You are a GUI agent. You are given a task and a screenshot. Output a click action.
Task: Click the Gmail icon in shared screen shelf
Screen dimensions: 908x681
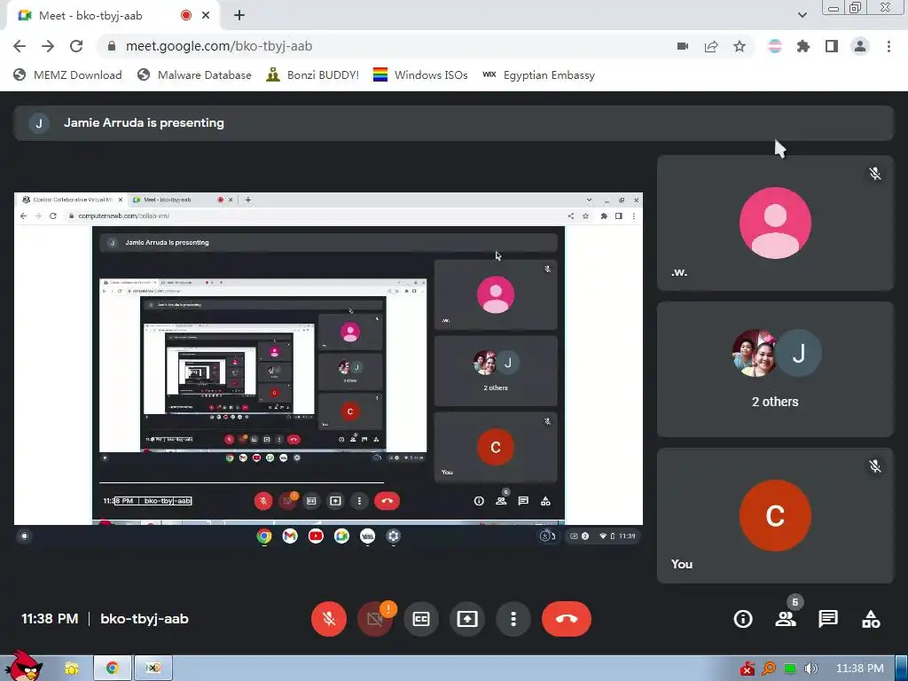point(290,536)
